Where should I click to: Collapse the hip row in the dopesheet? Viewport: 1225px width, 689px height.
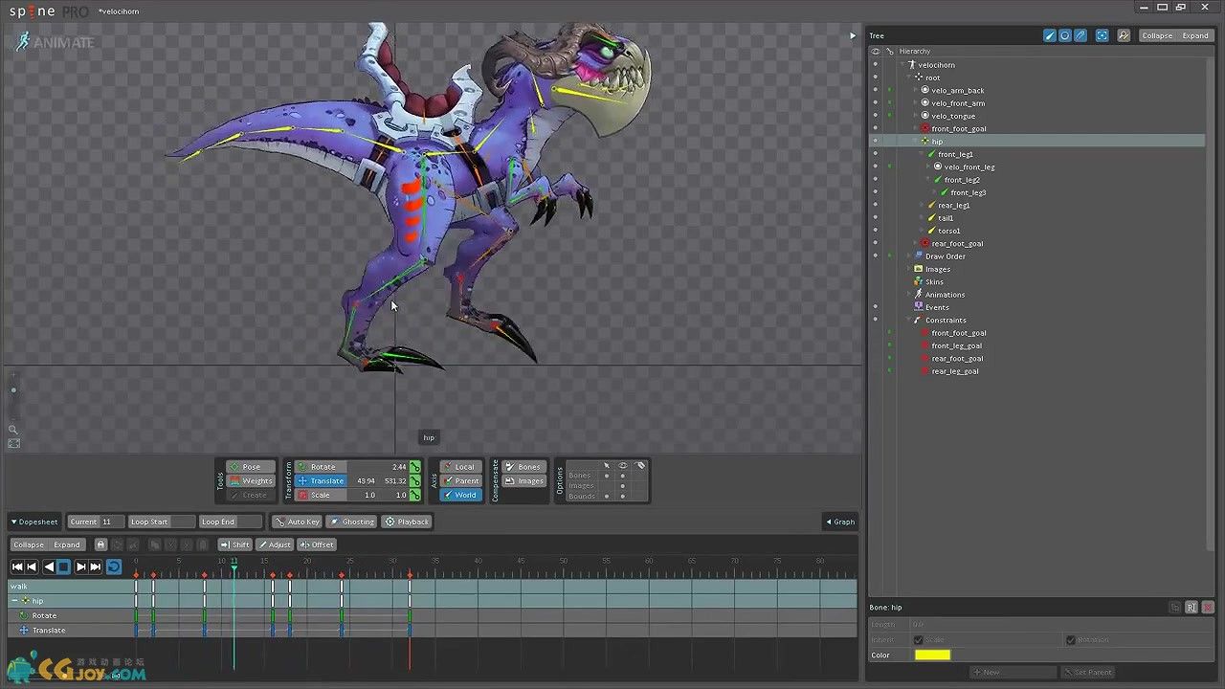point(14,601)
